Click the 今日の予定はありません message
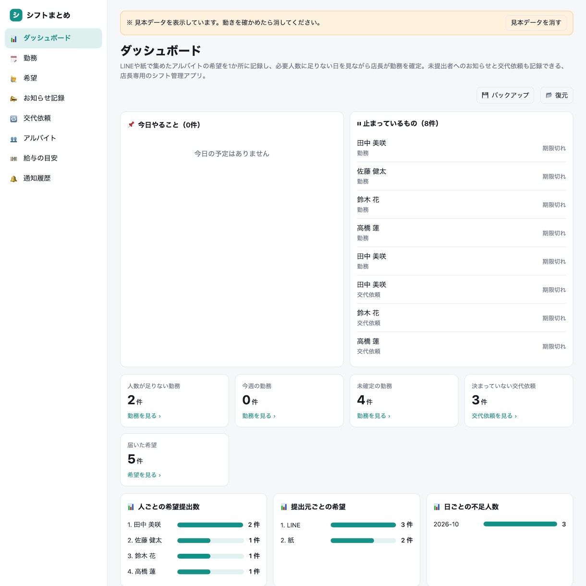This screenshot has height=586, width=586. click(x=232, y=154)
